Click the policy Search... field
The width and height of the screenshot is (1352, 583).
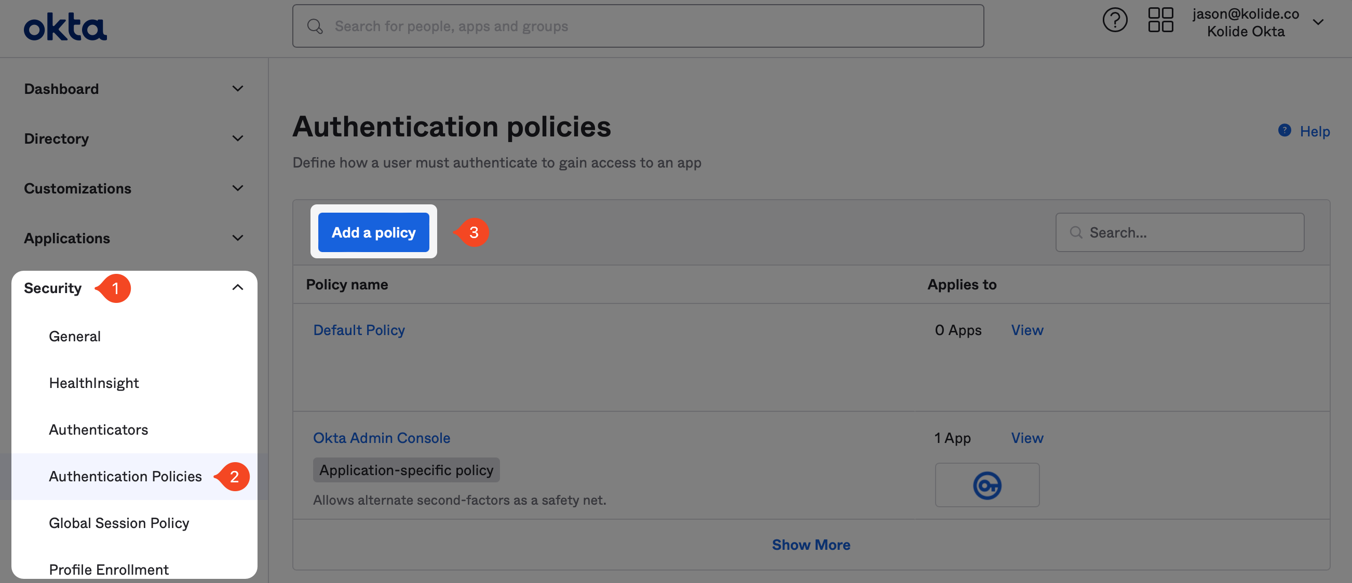1179,232
